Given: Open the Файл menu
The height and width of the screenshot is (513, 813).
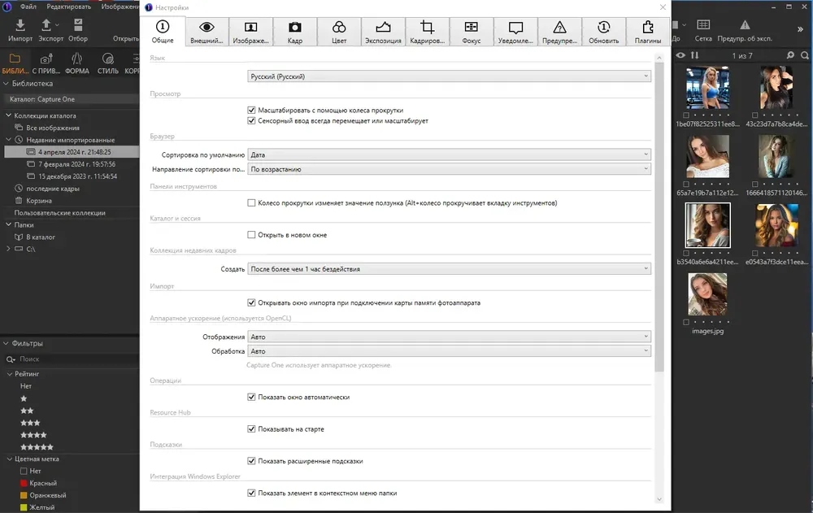Looking at the screenshot, I should [x=28, y=7].
